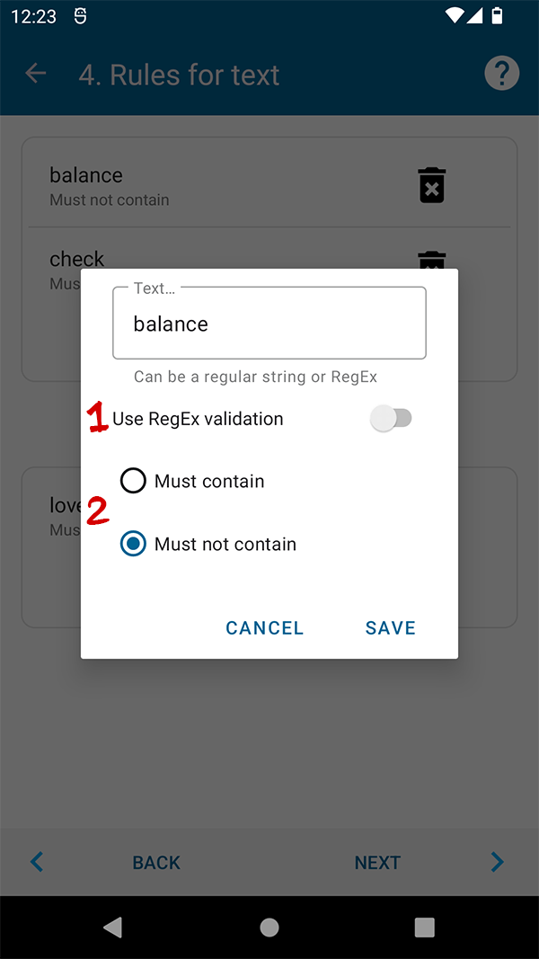Tap the back arrow in header
Image resolution: width=539 pixels, height=959 pixels.
coord(36,74)
